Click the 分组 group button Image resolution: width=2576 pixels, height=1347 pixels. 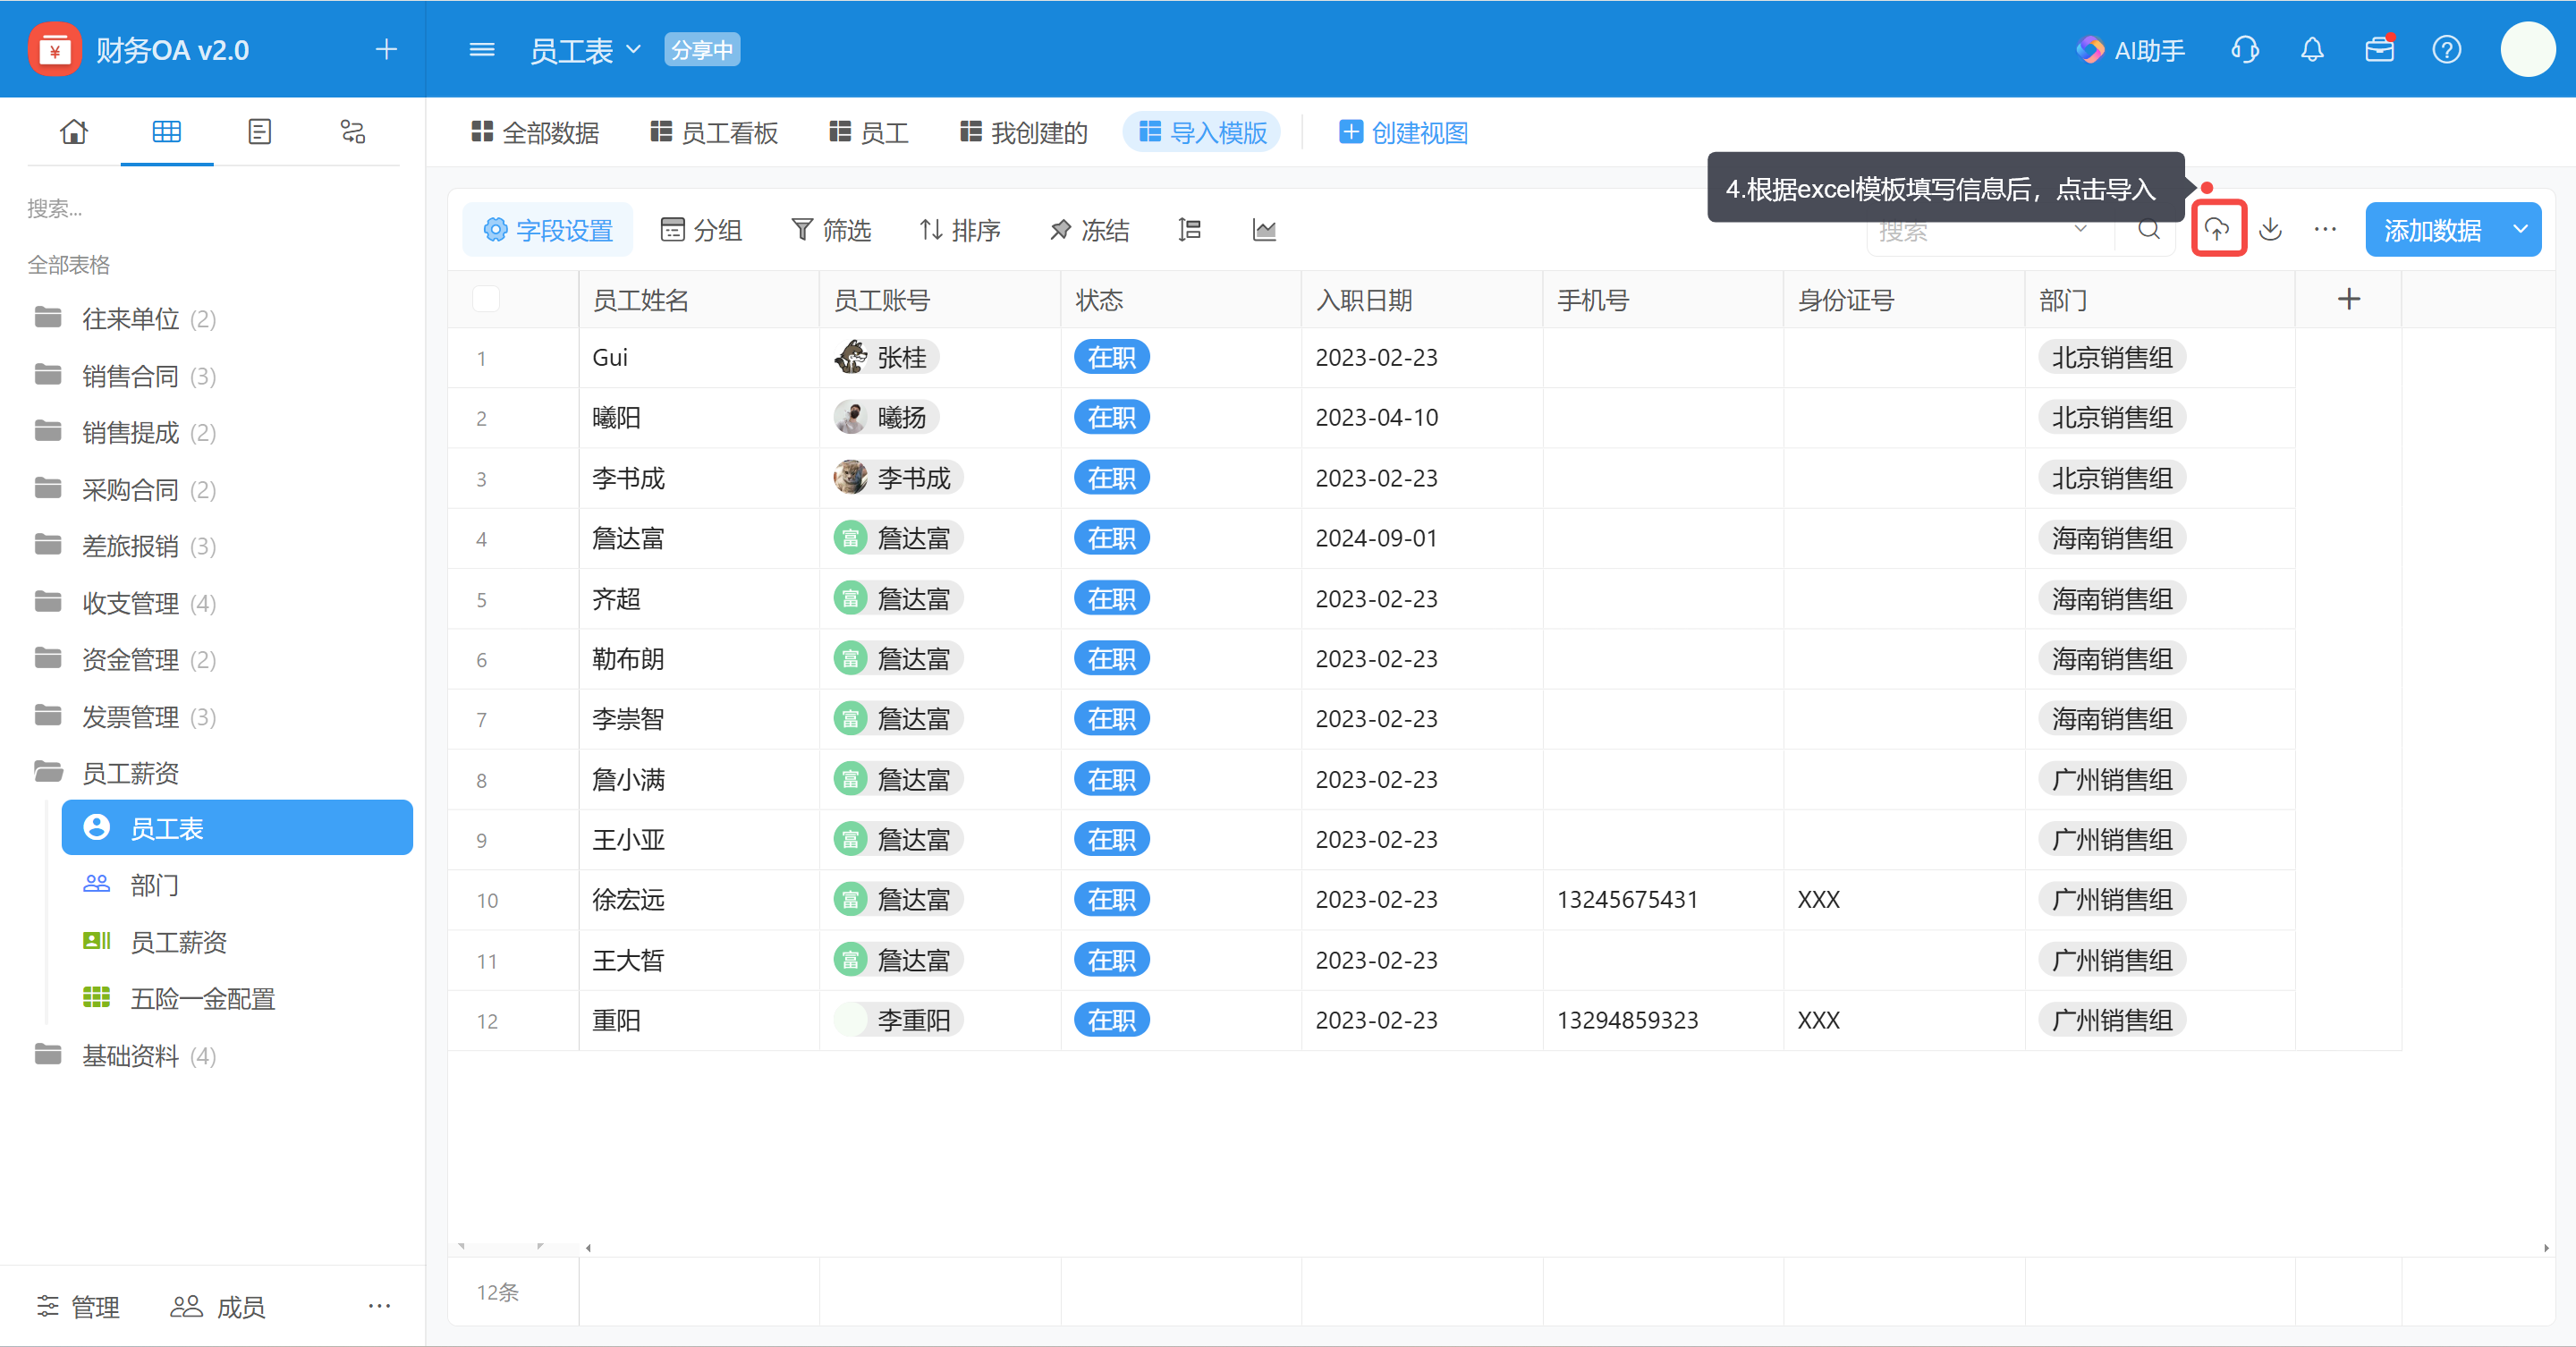(x=701, y=230)
